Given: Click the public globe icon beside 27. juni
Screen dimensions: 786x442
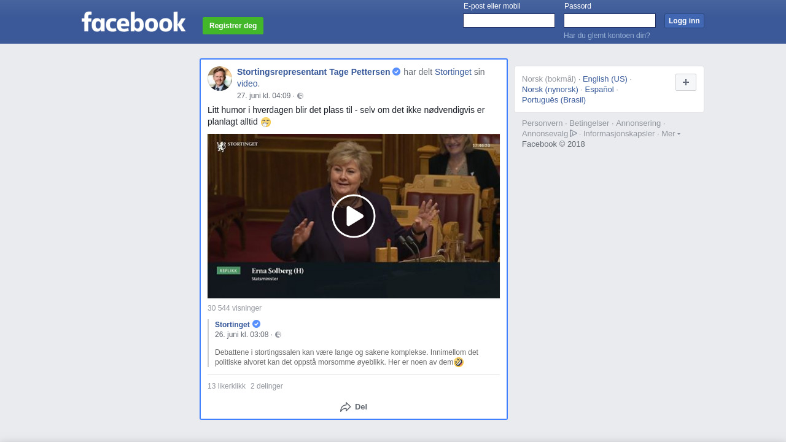Looking at the screenshot, I should click(300, 96).
